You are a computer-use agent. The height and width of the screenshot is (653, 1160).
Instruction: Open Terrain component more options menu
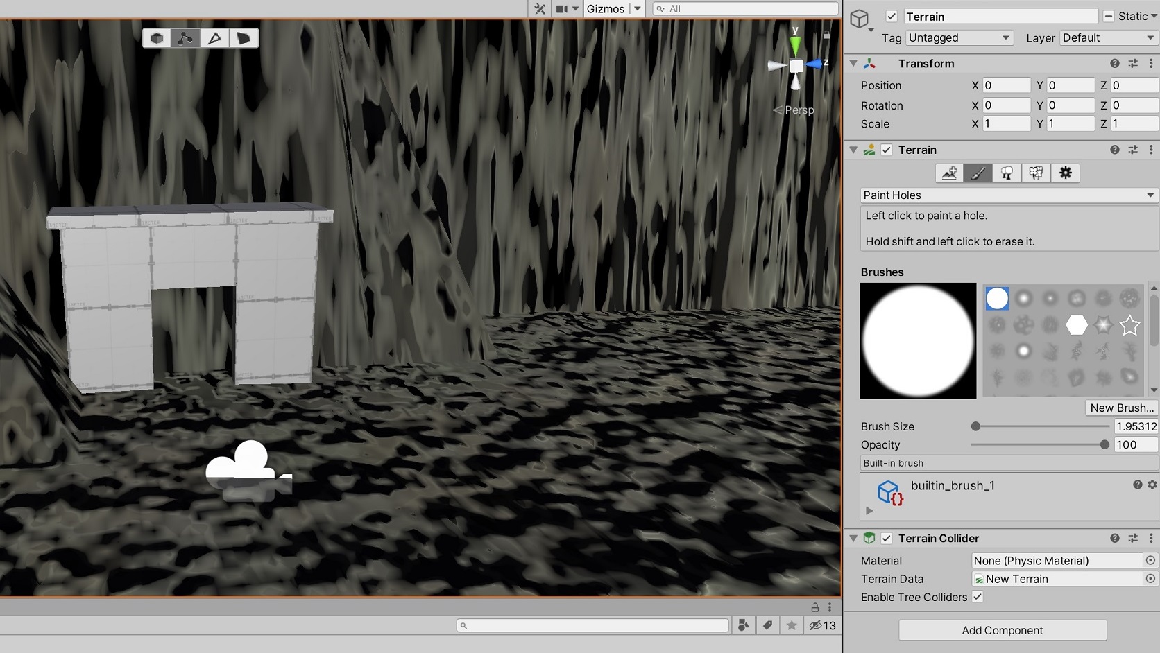[1151, 150]
